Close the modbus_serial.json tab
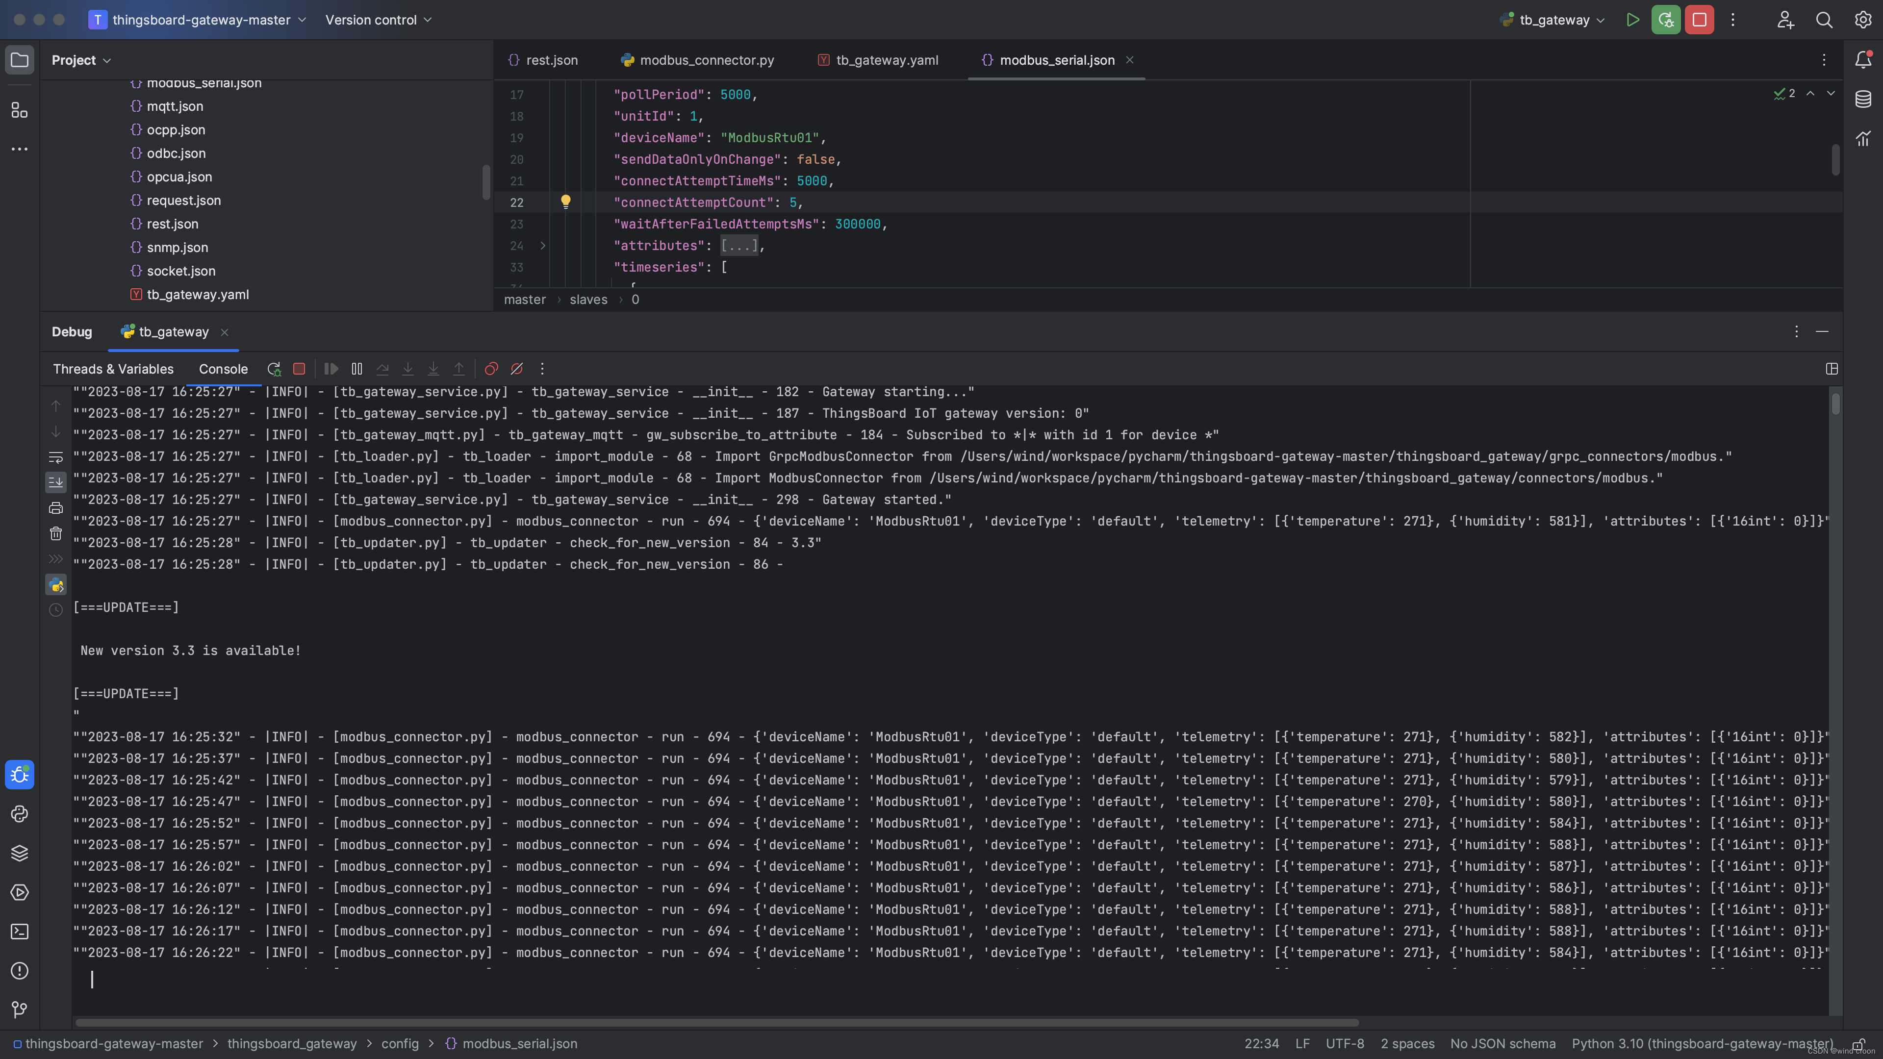This screenshot has width=1883, height=1059. (x=1129, y=60)
